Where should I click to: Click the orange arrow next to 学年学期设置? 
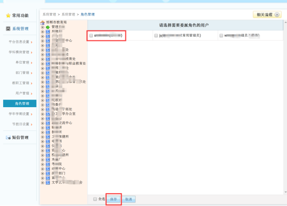click(32, 114)
